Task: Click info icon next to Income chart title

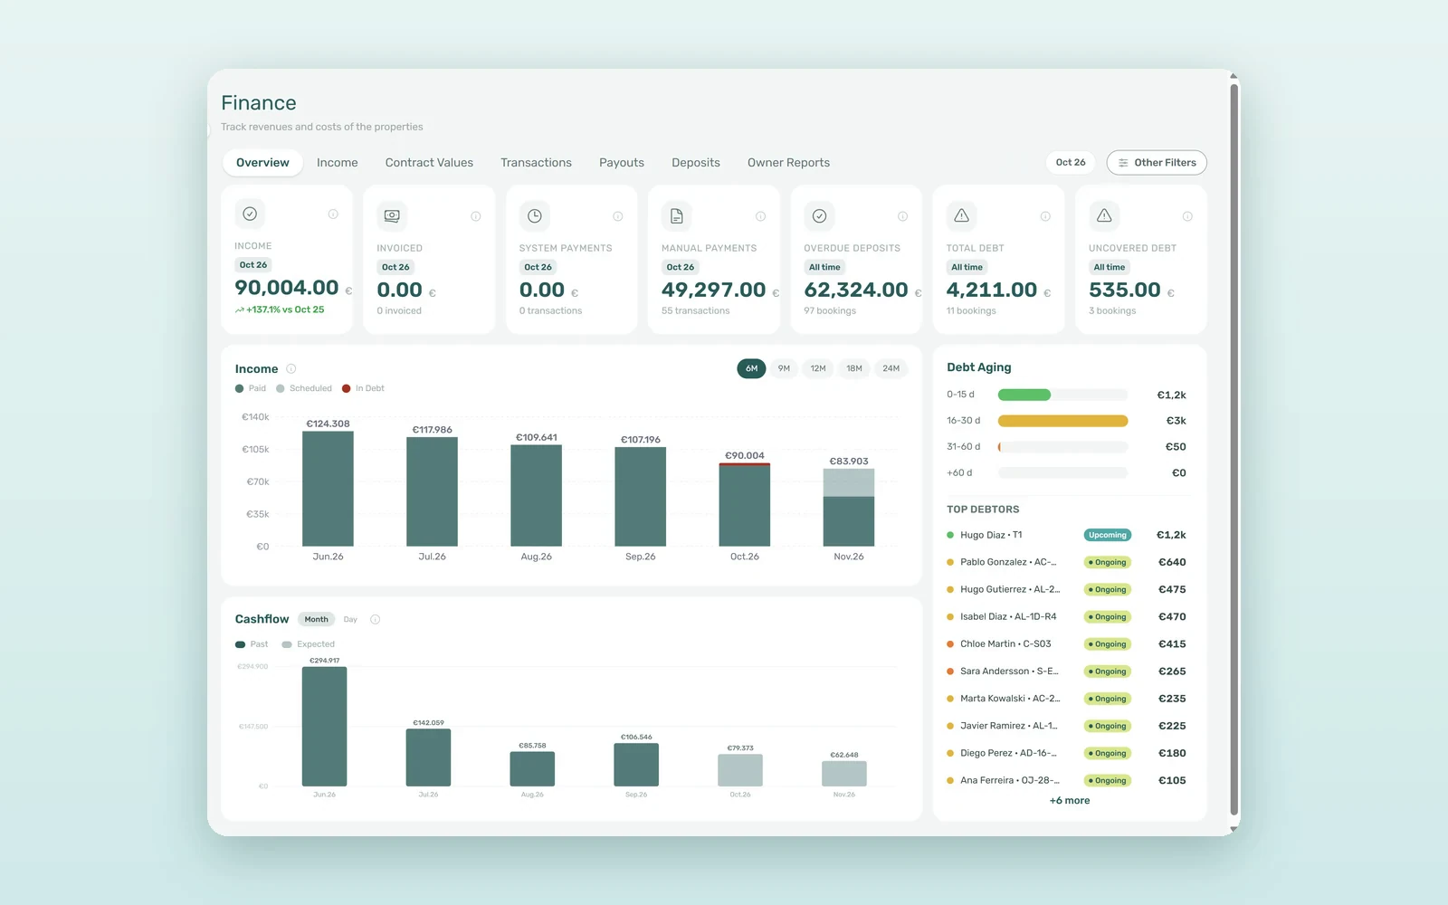Action: pyautogui.click(x=291, y=368)
